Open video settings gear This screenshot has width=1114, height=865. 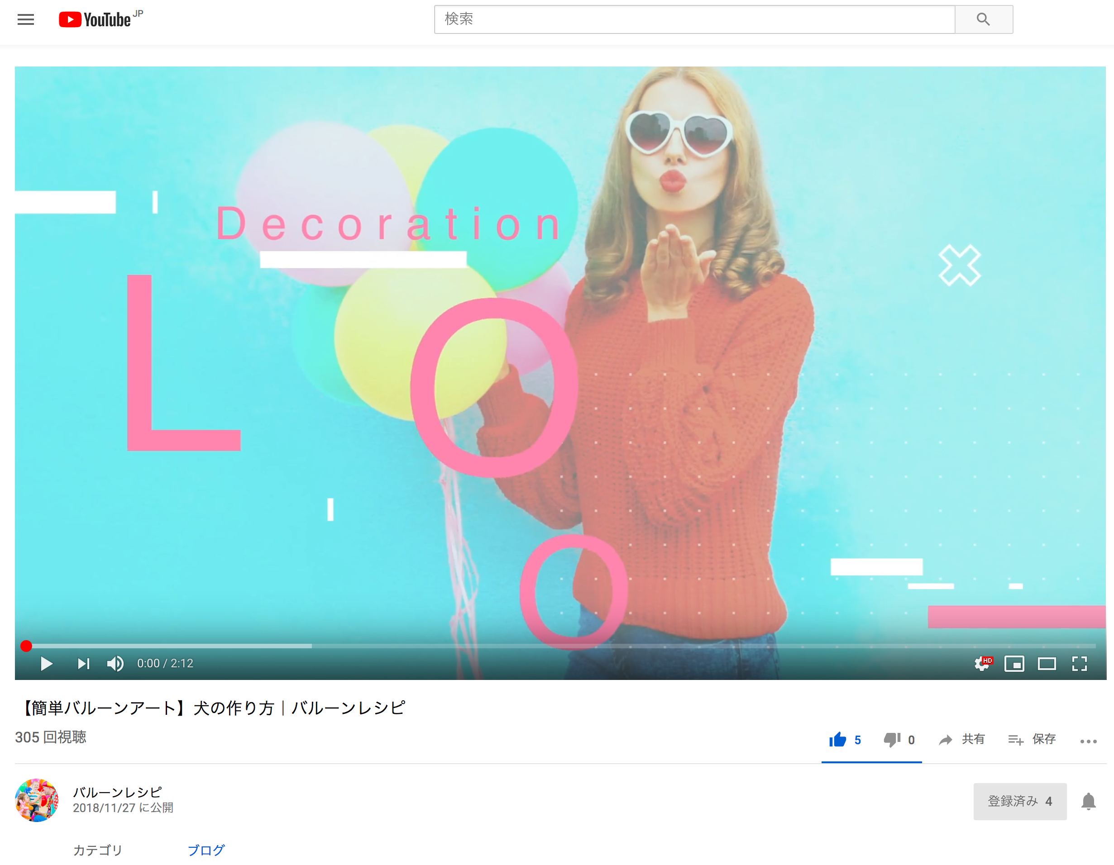[x=981, y=663]
